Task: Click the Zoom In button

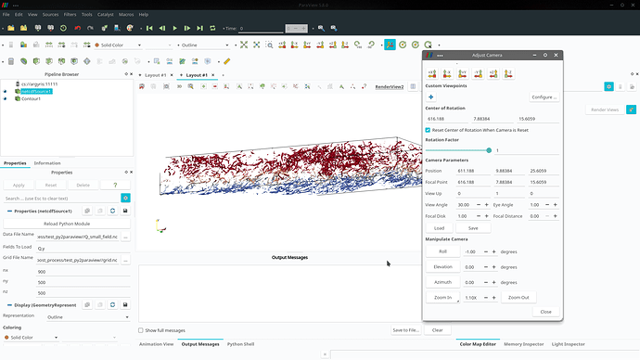Action: pos(442,298)
